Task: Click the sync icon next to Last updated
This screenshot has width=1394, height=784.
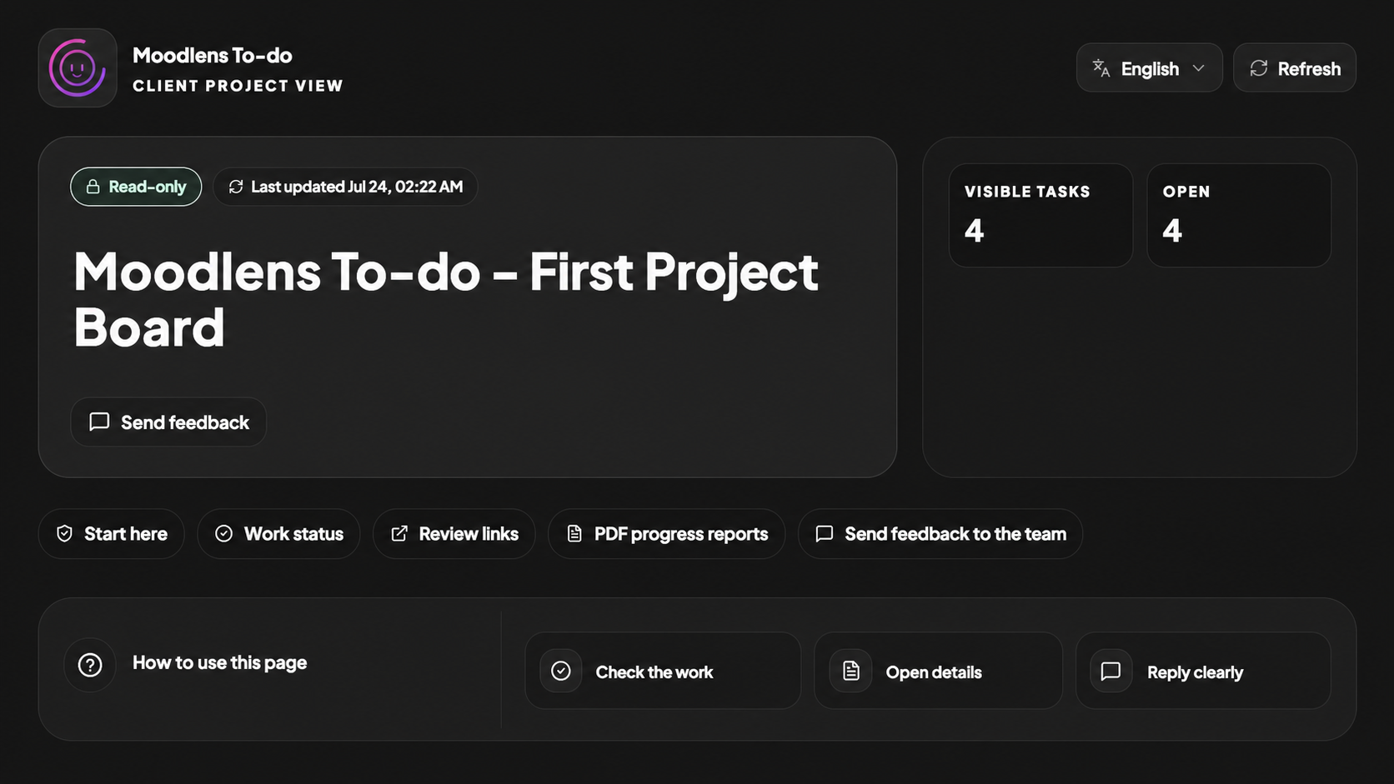Action: [236, 187]
